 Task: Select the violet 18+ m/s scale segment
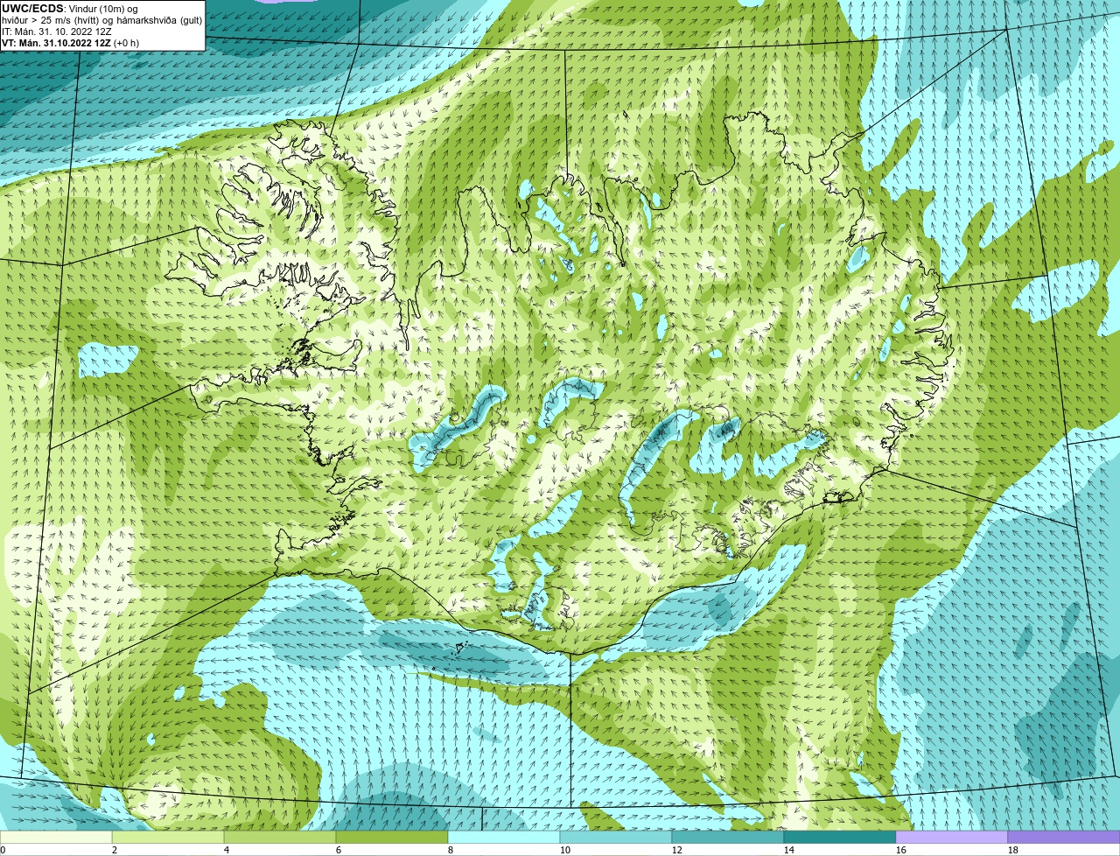[1064, 837]
